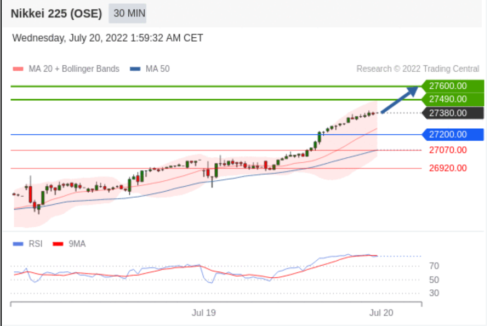Click the 26920.00 support price label
Screen dimensions: 490x326
(x=448, y=168)
